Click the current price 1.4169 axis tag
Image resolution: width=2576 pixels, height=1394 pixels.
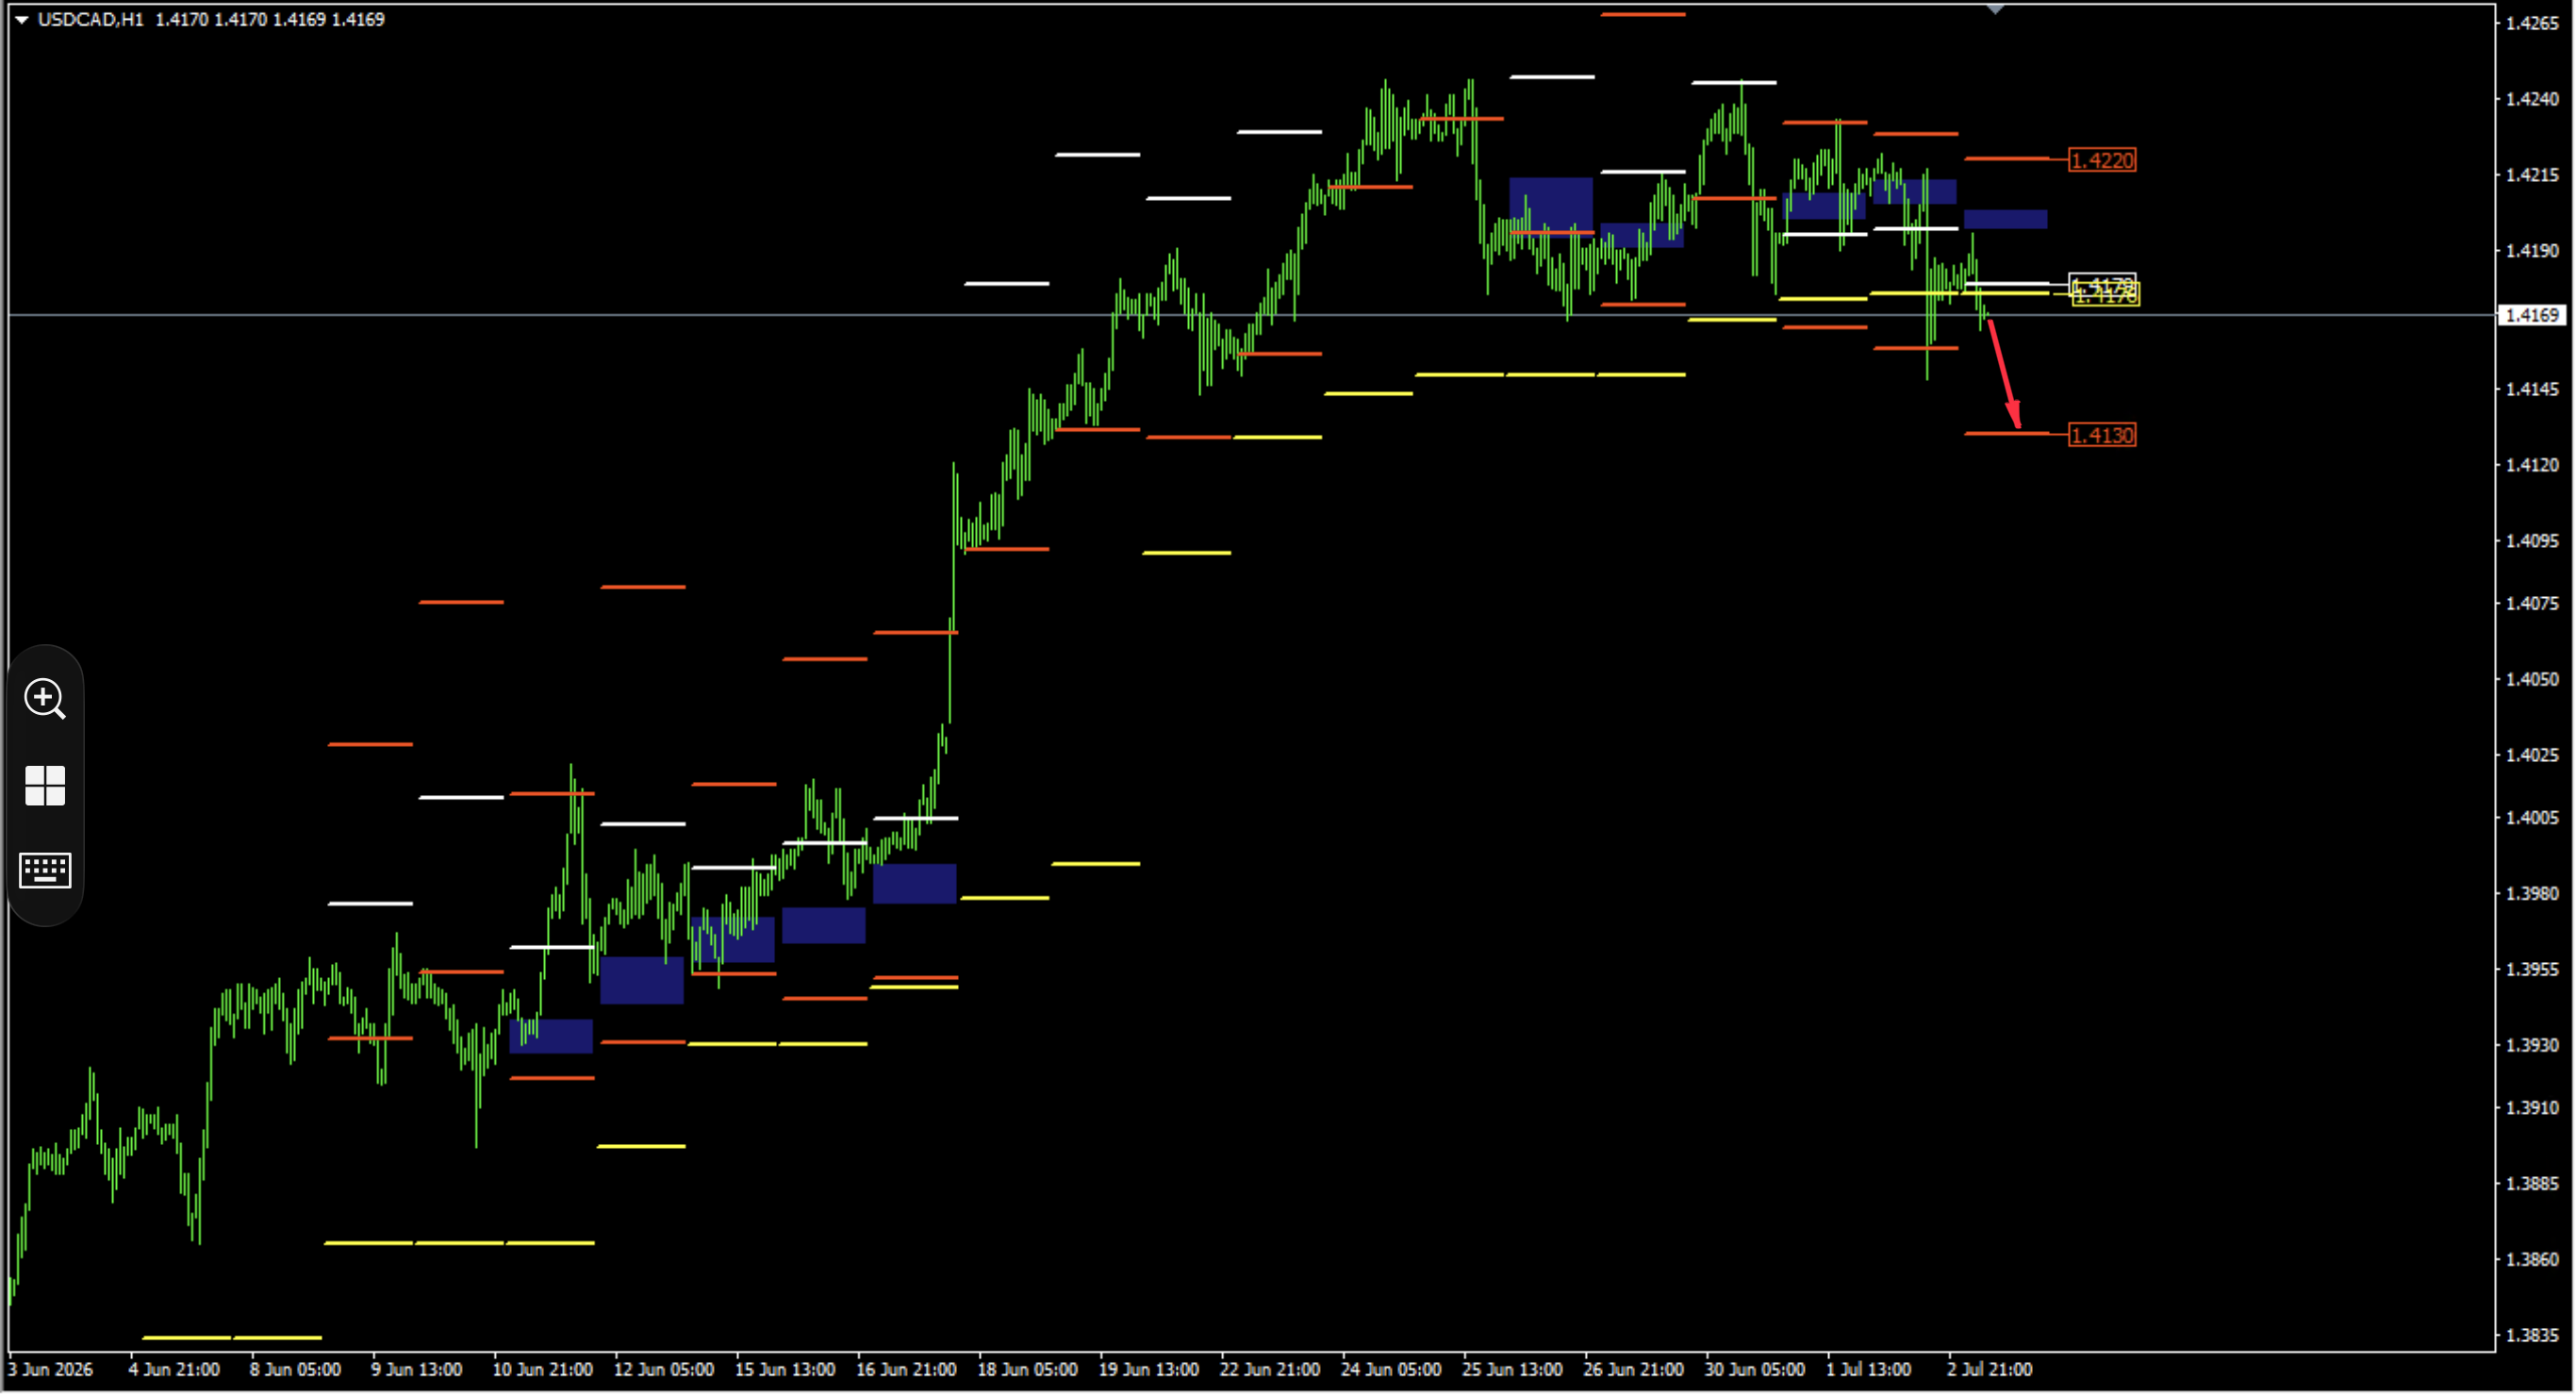coord(2533,315)
